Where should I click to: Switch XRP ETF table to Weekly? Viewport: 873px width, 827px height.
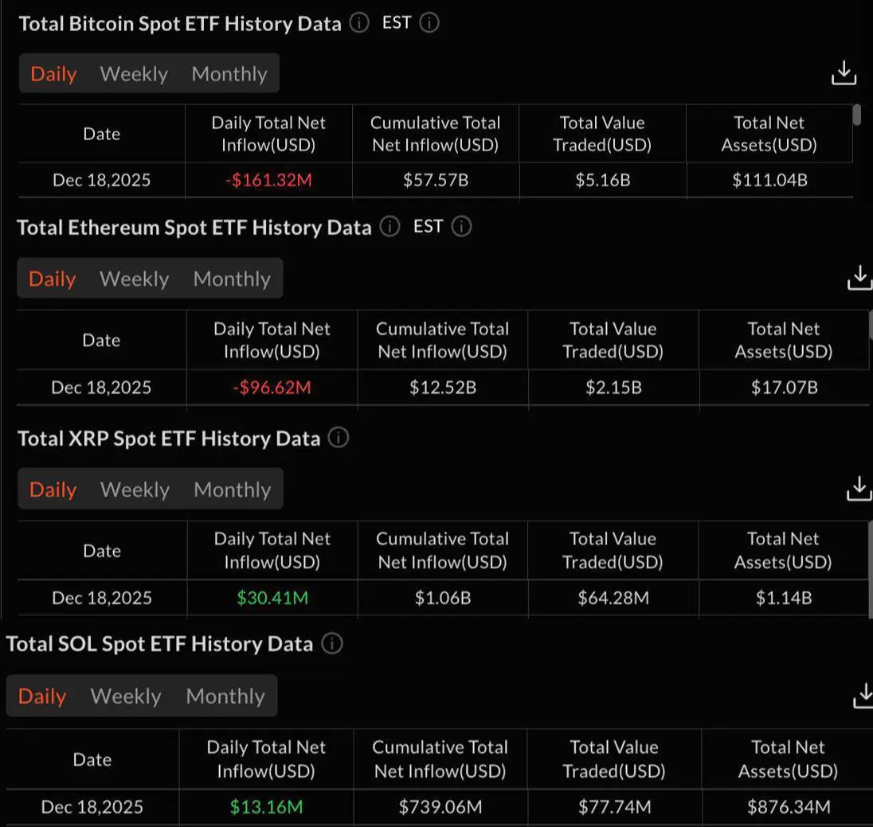pyautogui.click(x=135, y=490)
